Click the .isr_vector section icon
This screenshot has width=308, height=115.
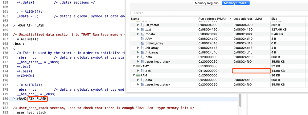(x=142, y=25)
